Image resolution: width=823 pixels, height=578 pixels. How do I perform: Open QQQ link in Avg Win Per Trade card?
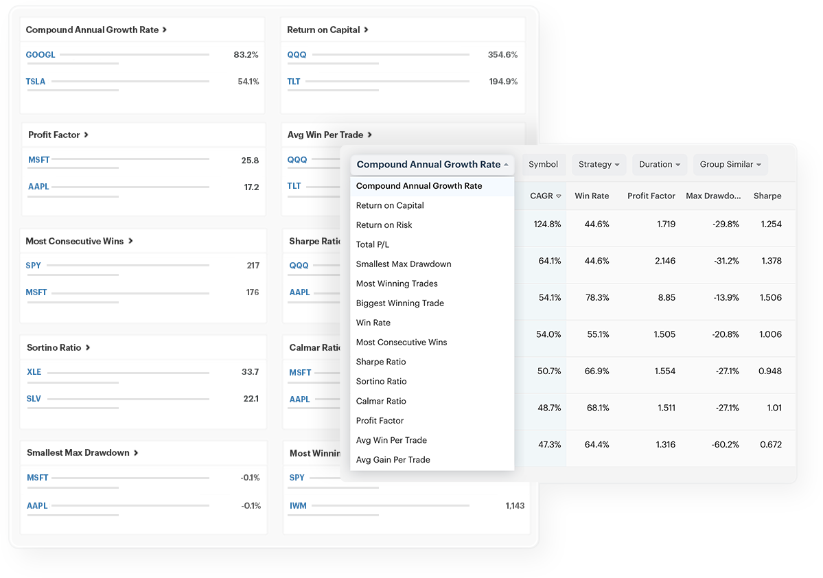tap(297, 159)
